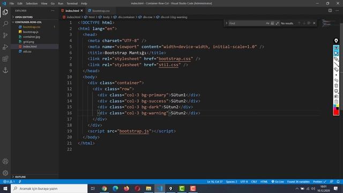Open the Terminal menu

tap(72, 4)
